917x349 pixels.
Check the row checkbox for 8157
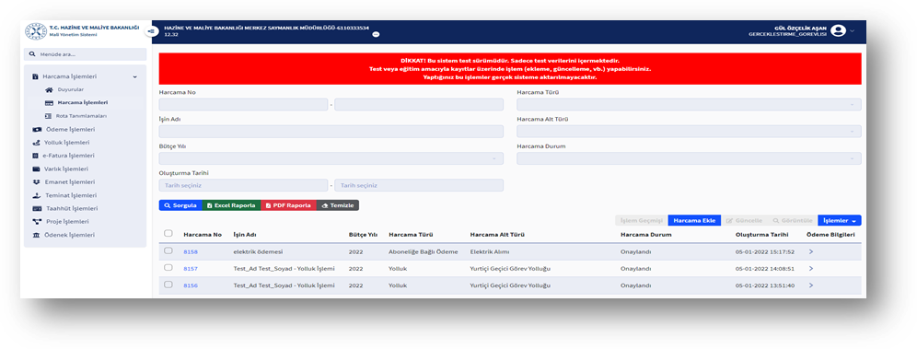tap(168, 268)
